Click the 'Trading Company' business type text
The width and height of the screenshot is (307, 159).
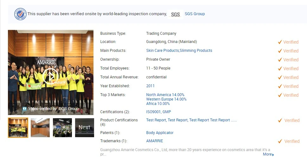[161, 34]
